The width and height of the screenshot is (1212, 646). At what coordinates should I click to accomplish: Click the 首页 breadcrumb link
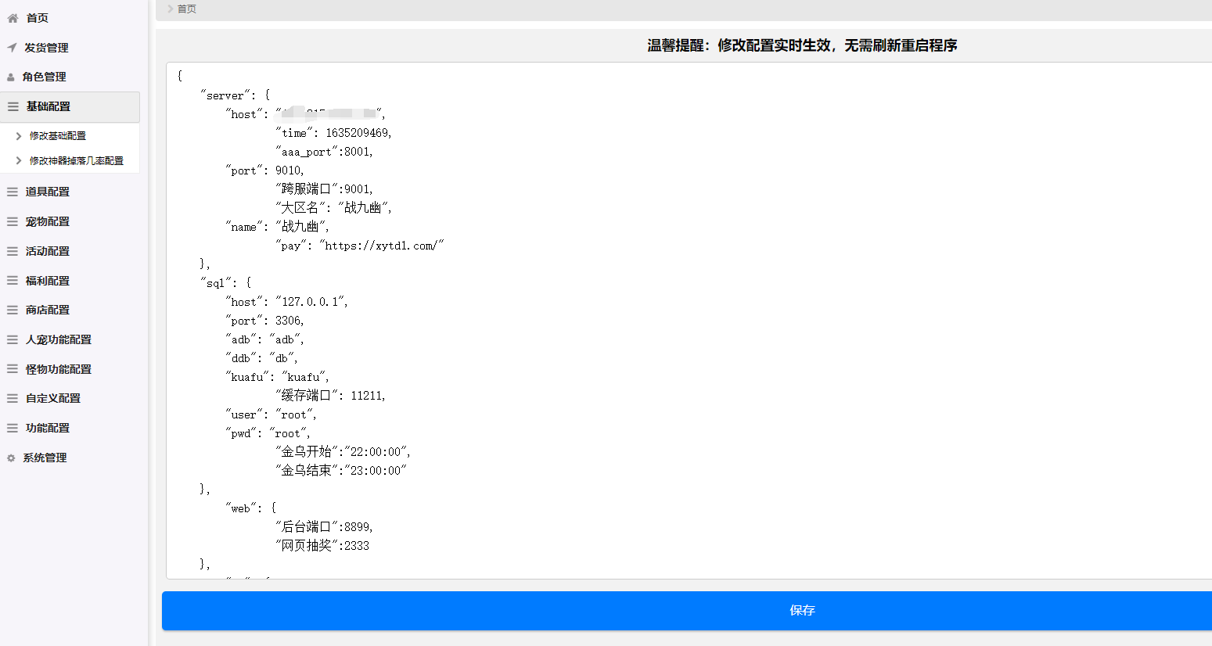tap(187, 9)
